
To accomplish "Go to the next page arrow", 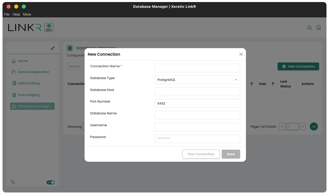I will (x=302, y=126).
